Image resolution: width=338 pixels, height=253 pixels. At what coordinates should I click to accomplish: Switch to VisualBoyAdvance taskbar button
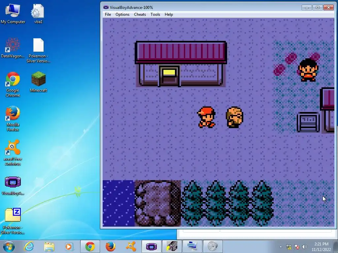click(151, 246)
